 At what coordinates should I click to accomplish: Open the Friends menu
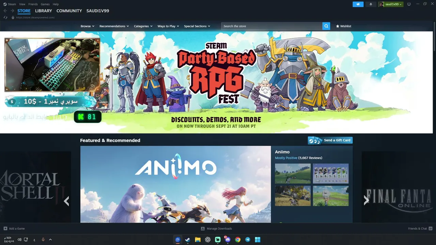pyautogui.click(x=33, y=4)
